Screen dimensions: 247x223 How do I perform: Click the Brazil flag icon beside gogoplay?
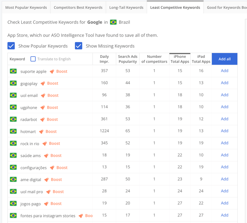coord(13,83)
